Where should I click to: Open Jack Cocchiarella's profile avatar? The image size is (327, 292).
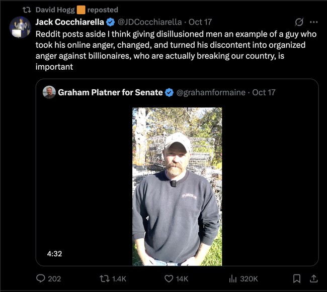21,27
